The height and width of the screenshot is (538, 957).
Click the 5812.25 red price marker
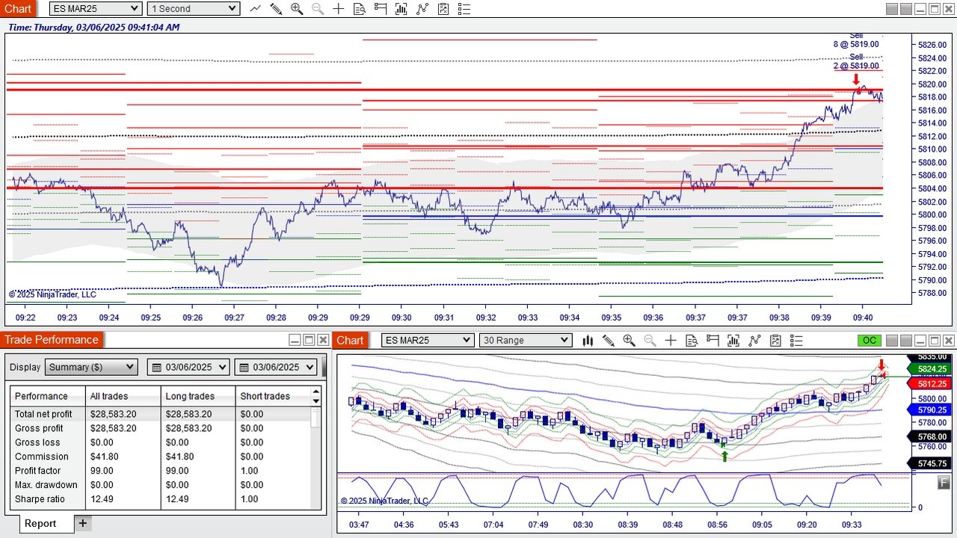pyautogui.click(x=931, y=383)
